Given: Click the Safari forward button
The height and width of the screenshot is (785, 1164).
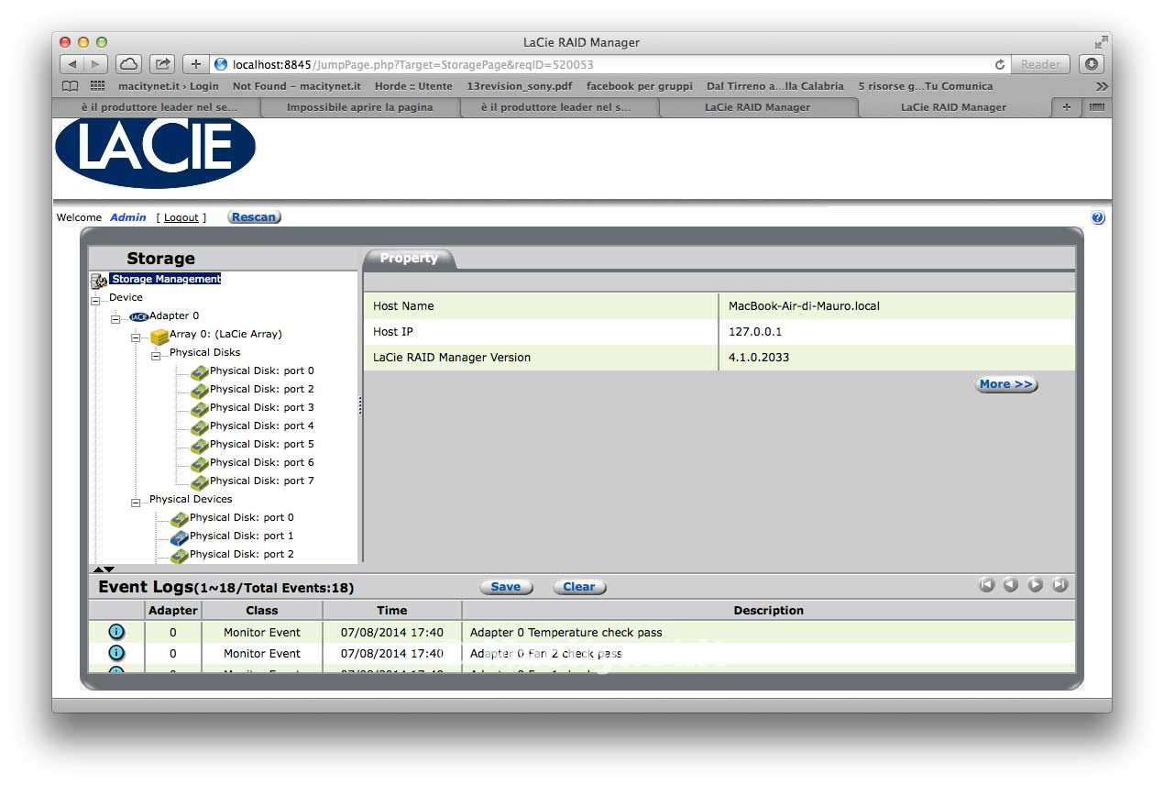Looking at the screenshot, I should click(96, 64).
